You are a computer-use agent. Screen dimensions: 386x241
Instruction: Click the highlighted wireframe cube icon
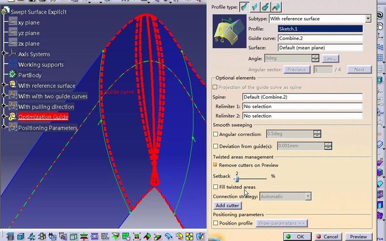[73, 236]
